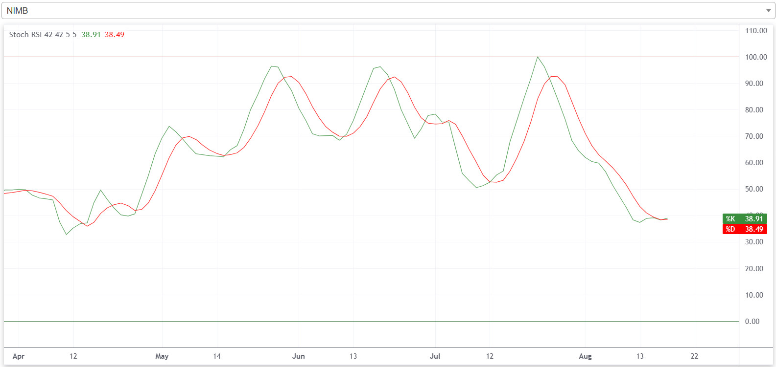Click the red 38.49 legend value

(x=115, y=35)
